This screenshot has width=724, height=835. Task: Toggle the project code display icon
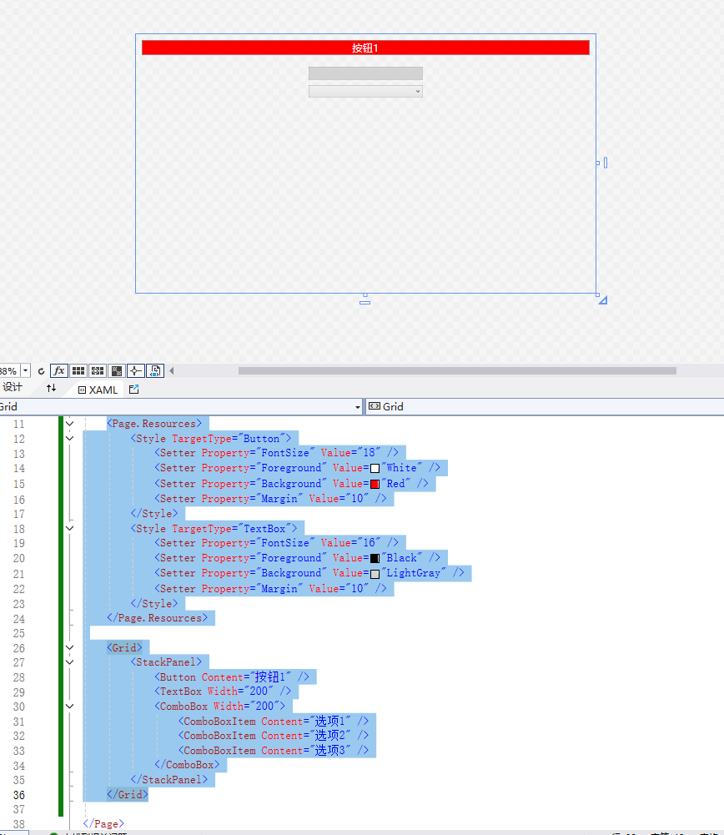pos(155,370)
